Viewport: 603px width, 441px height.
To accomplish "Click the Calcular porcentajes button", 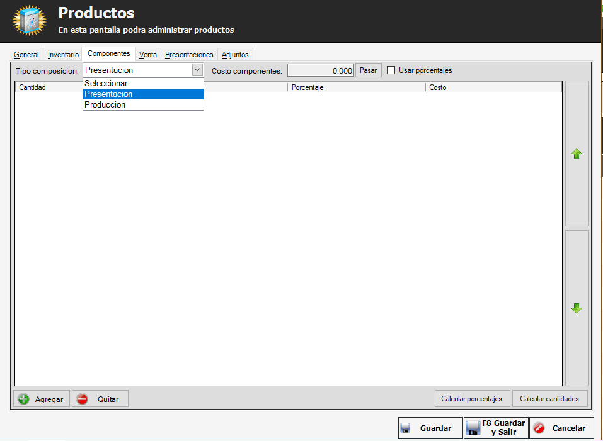I will point(471,399).
